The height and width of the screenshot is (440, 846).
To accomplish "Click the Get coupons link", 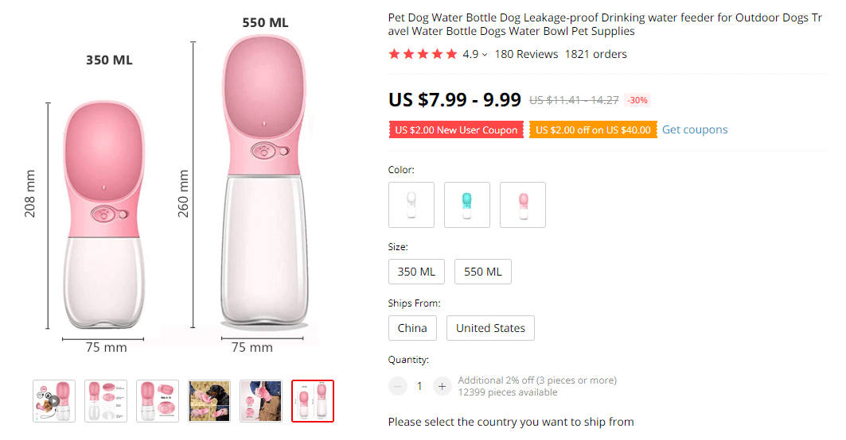I will pyautogui.click(x=695, y=129).
